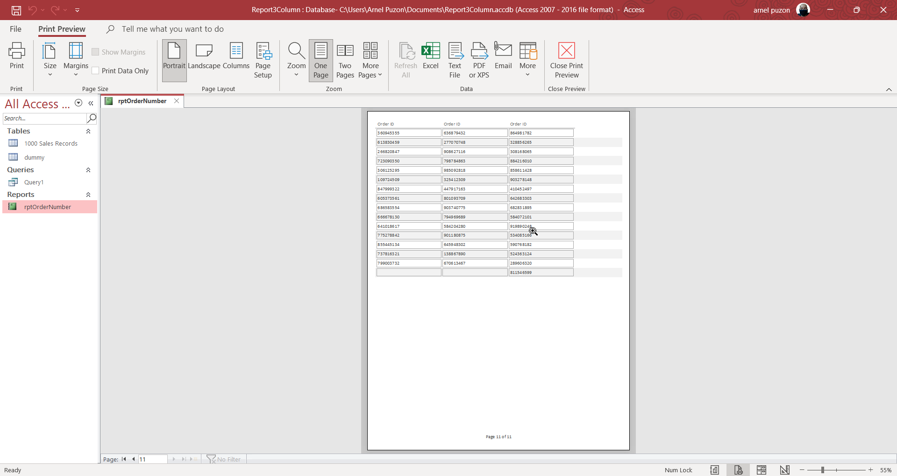Click the navigation pane Search box
Image resolution: width=897 pixels, height=476 pixels.
(44, 119)
